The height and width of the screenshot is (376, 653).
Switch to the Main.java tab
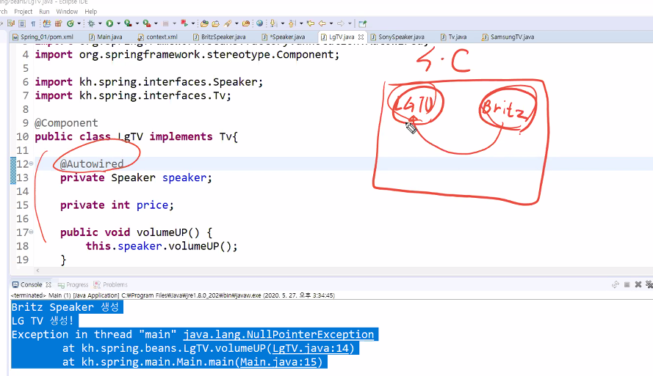[x=105, y=37]
